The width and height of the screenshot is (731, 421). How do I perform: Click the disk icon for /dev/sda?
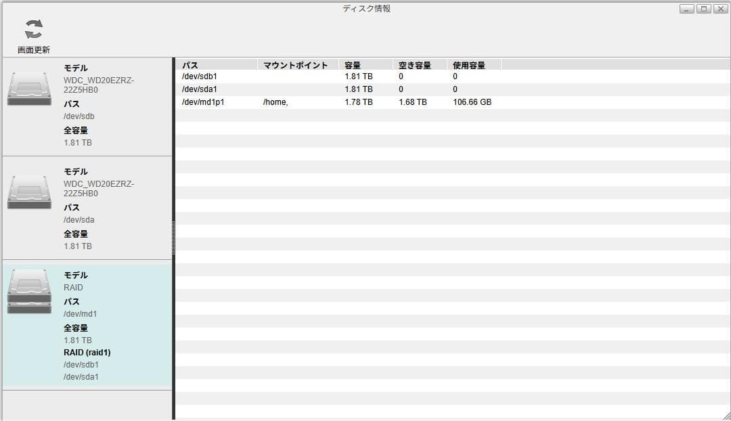tap(28, 193)
